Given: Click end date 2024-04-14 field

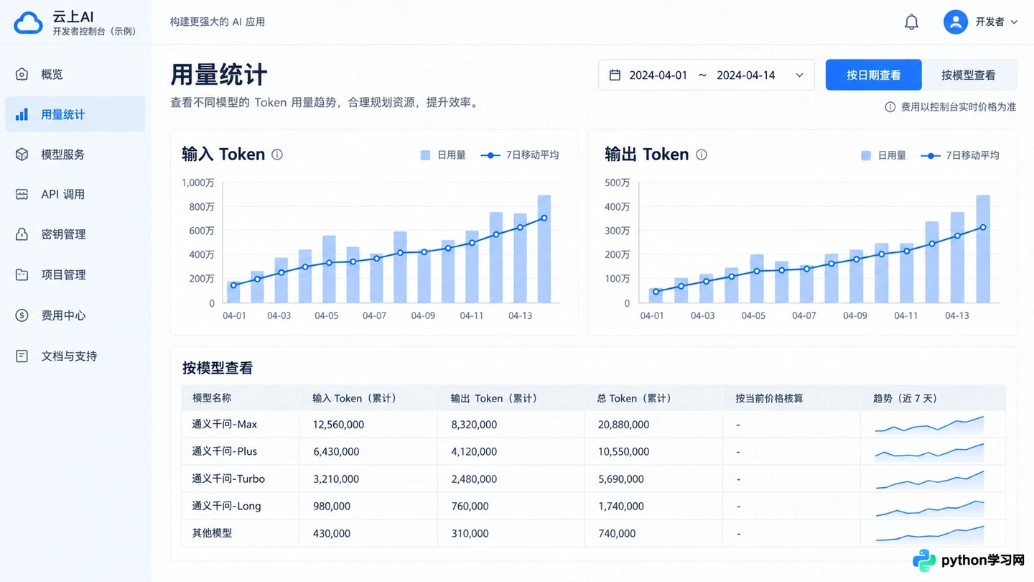Looking at the screenshot, I should point(746,75).
